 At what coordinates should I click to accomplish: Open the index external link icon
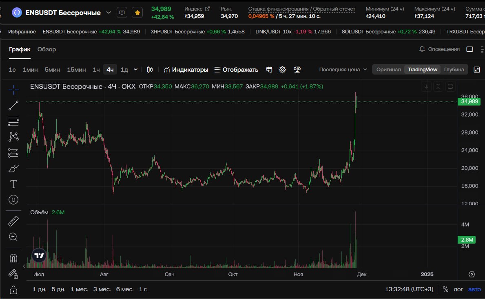[x=207, y=9]
